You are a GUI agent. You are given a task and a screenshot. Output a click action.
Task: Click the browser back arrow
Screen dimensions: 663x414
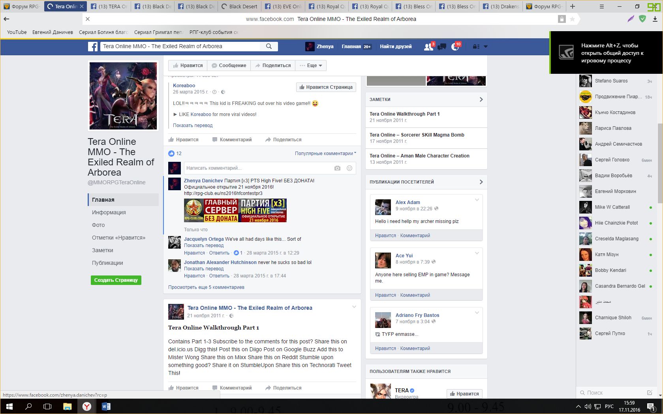tap(6, 19)
